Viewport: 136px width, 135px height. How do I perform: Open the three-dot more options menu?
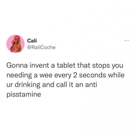[127, 41]
